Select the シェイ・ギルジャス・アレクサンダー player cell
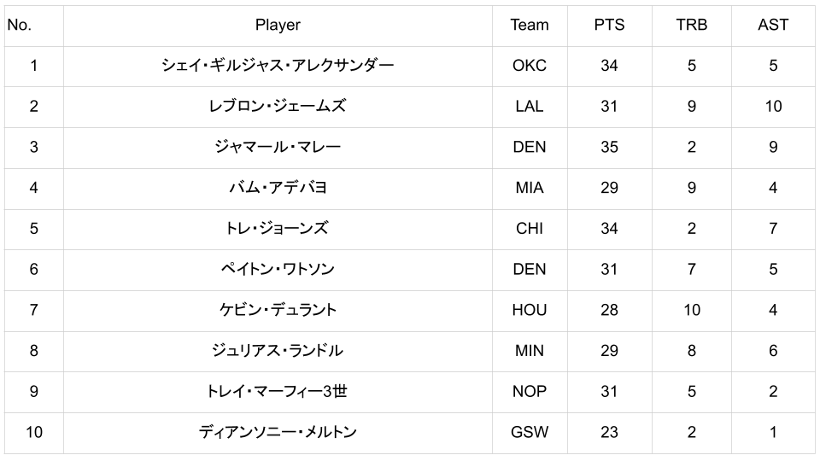Viewport: 820px width, 461px height. pyautogui.click(x=278, y=65)
